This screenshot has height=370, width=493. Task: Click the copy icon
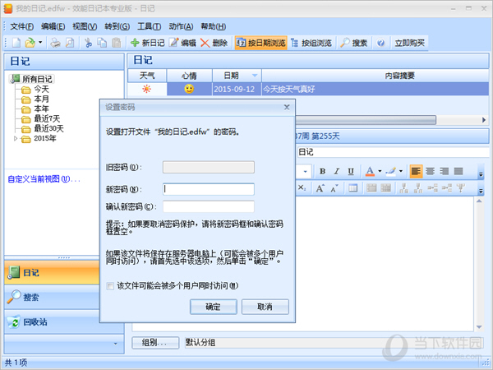[102, 43]
